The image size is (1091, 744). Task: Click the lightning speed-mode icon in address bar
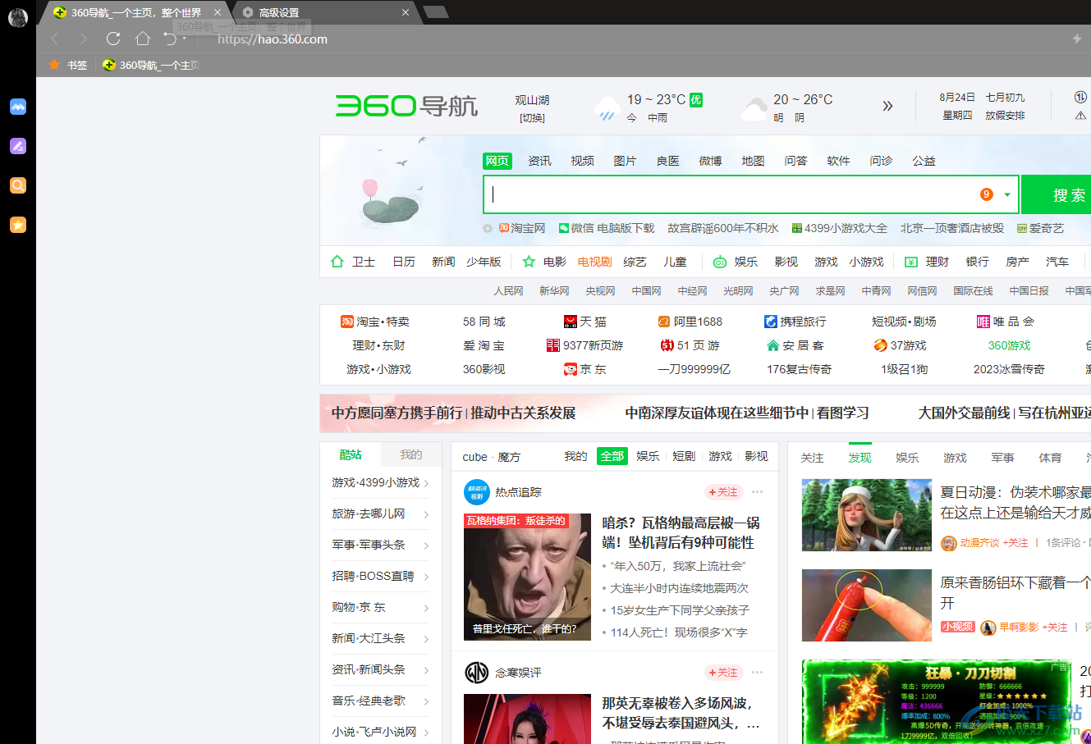coord(1077,39)
